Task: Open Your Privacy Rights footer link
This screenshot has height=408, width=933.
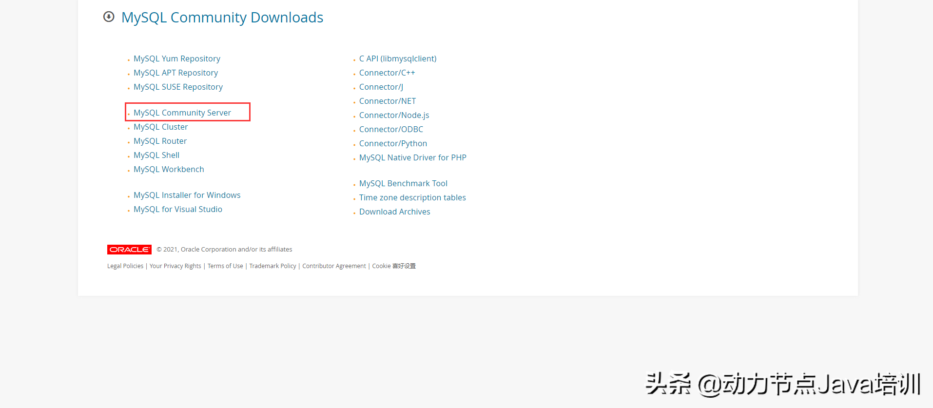Action: tap(175, 266)
